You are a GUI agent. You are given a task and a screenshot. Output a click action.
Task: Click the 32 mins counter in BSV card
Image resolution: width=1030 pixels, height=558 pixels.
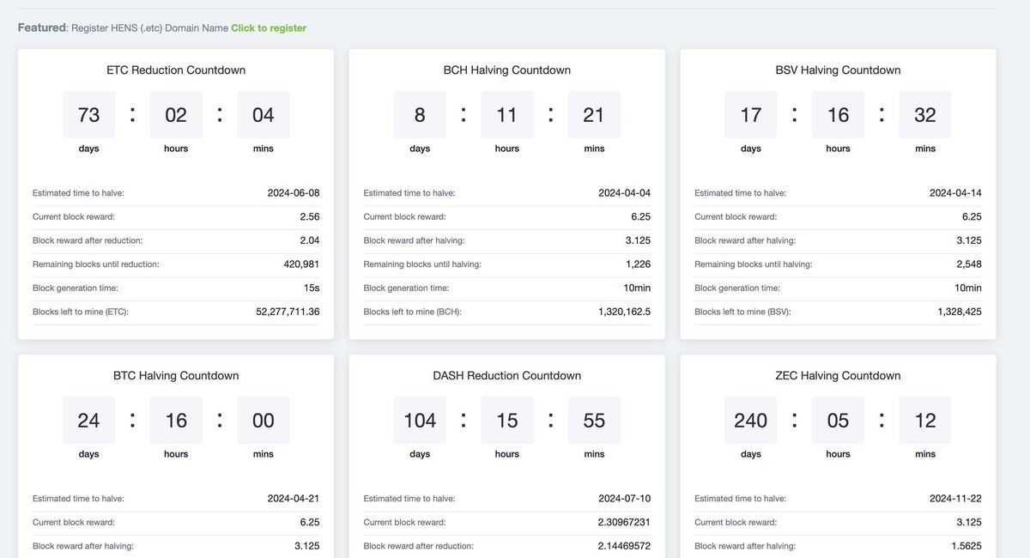925,114
